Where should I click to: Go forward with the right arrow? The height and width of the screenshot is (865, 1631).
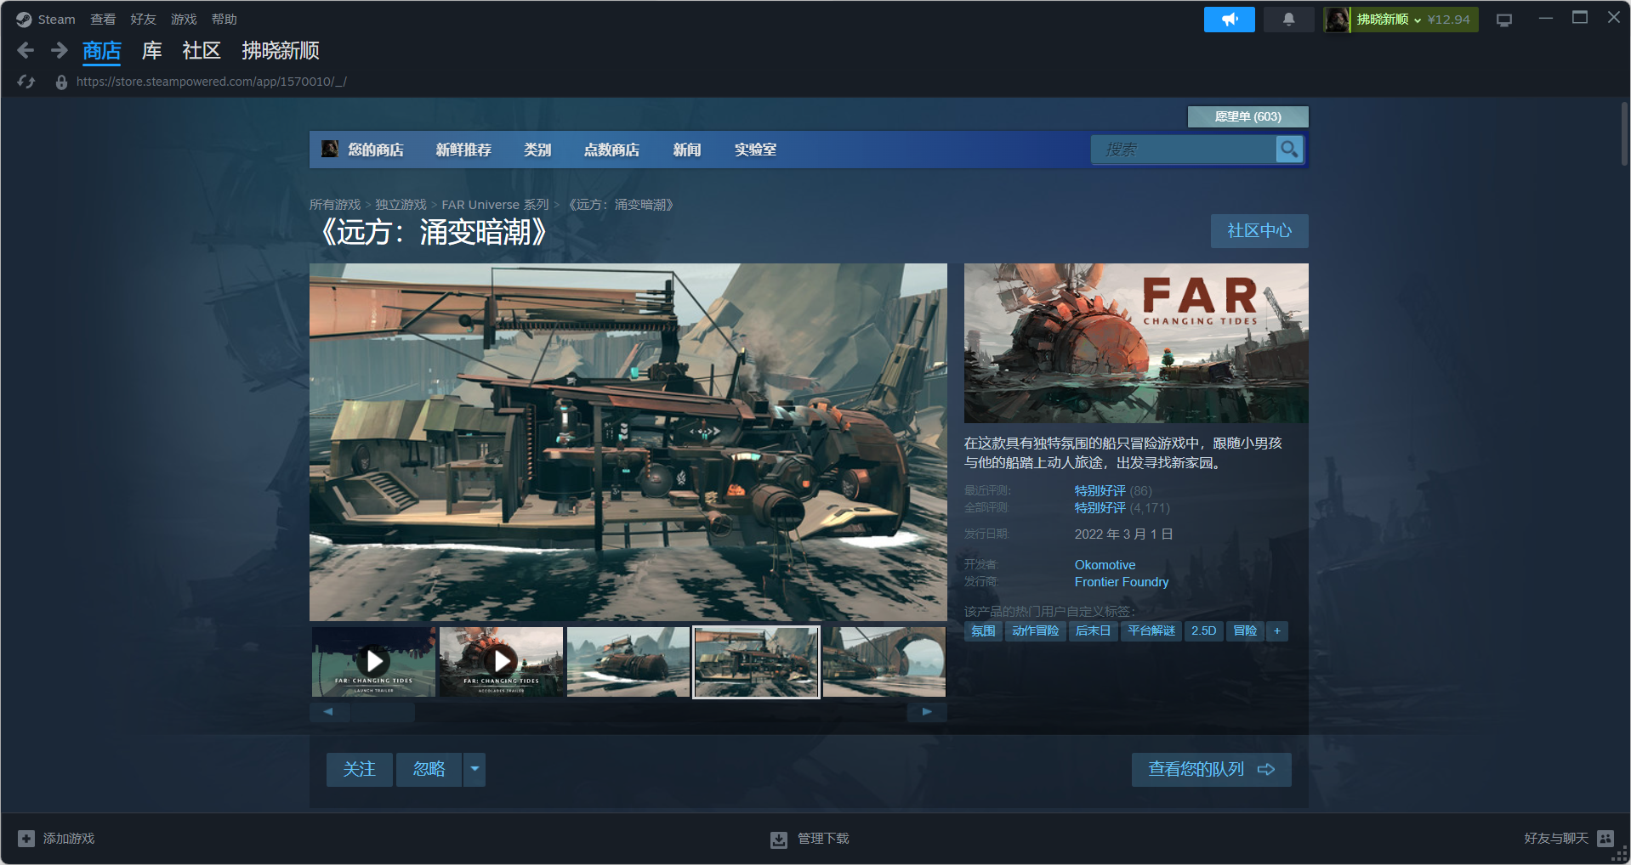(x=59, y=51)
